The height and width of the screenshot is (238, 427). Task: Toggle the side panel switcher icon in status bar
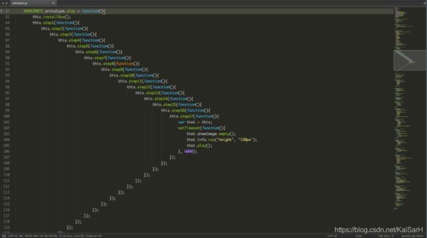(x=4, y=236)
